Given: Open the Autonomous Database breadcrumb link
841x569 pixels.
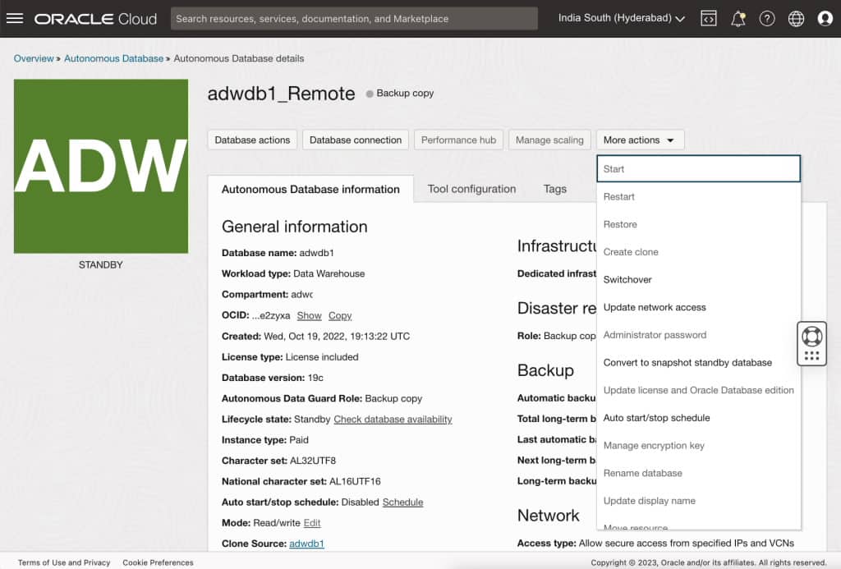Looking at the screenshot, I should click(114, 58).
